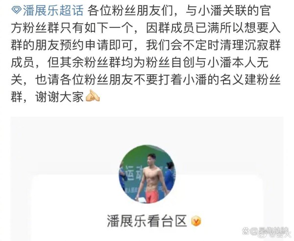Click the closing text 谢谢大家
The width and height of the screenshot is (294, 241).
[59, 97]
